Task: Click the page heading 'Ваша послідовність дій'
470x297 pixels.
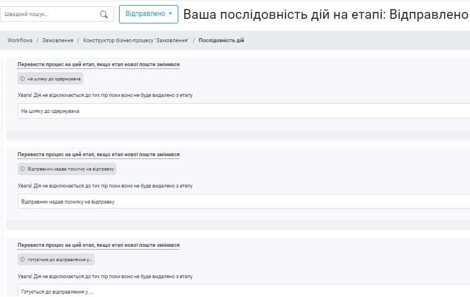Action: tap(326, 14)
